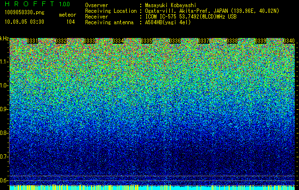Select the 0331 time marker

pyautogui.click(x=32, y=41)
